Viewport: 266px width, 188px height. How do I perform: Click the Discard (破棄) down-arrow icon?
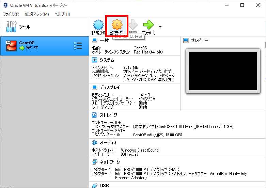click(x=133, y=25)
